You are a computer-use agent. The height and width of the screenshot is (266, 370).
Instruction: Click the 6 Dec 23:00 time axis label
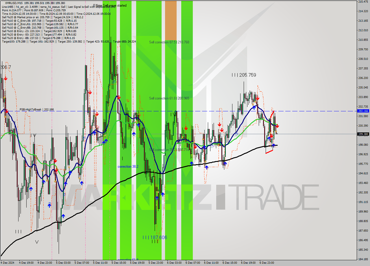[x=267, y=263]
